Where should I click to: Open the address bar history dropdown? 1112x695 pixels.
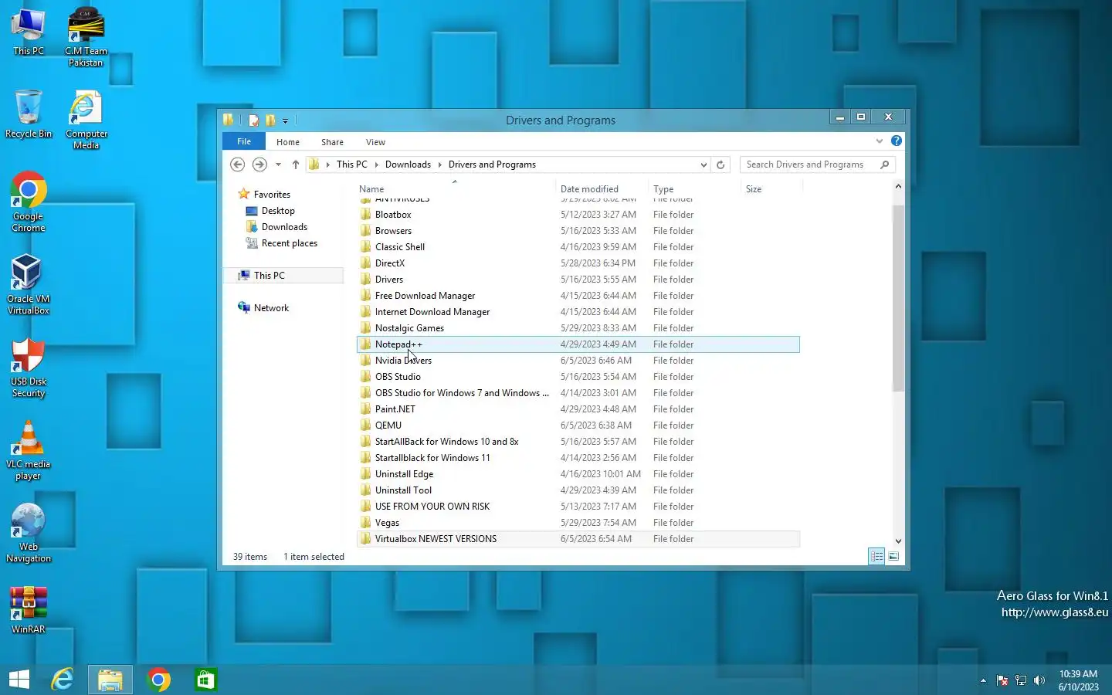coord(703,164)
